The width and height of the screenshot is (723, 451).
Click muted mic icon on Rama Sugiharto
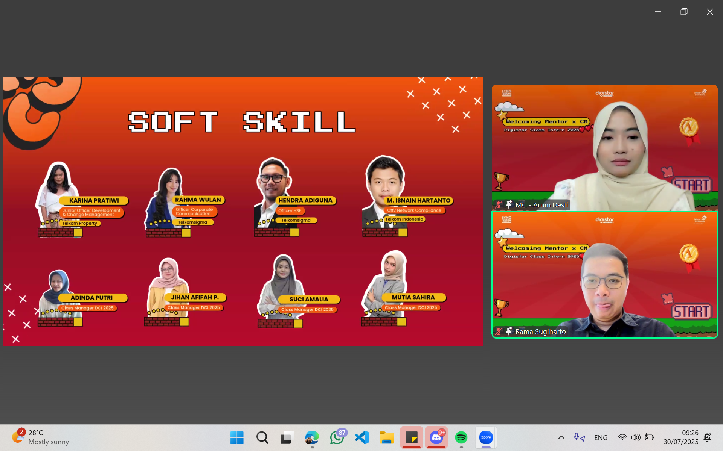pos(499,331)
